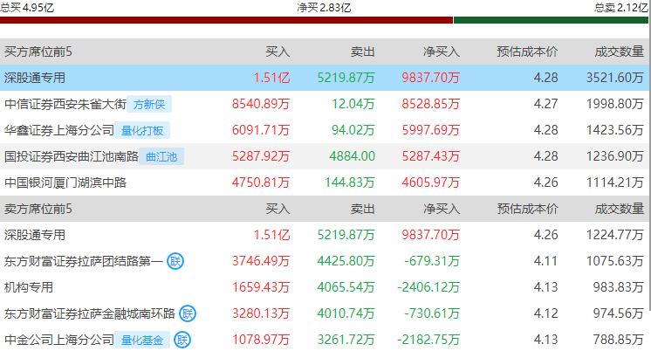The height and width of the screenshot is (351, 651).
Task: Click sell amount 12.04万
Action: pos(353,104)
